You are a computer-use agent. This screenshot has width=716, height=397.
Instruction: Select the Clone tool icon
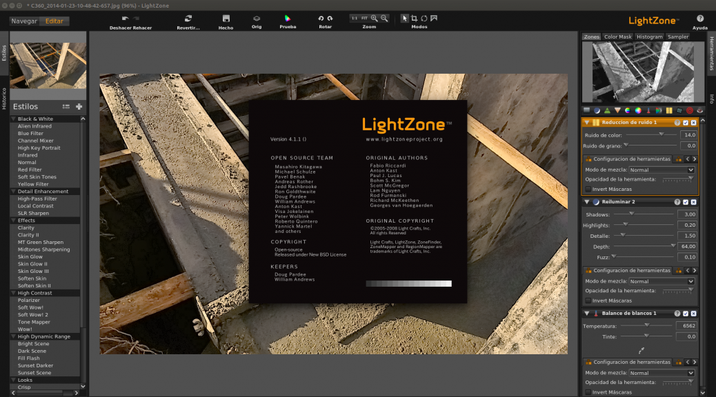pos(679,110)
